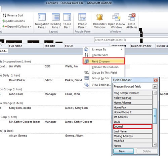Click the Add Columns ribbon icon
Screen dimensions: 168x168
(x=4, y=21)
